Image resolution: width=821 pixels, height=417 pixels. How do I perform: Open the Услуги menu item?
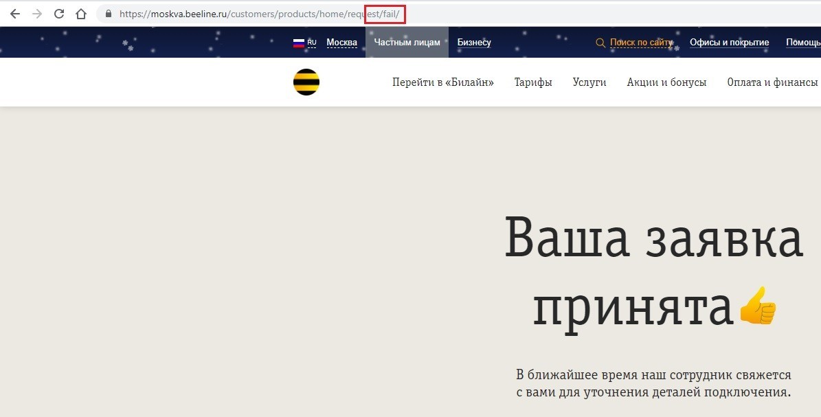point(589,82)
